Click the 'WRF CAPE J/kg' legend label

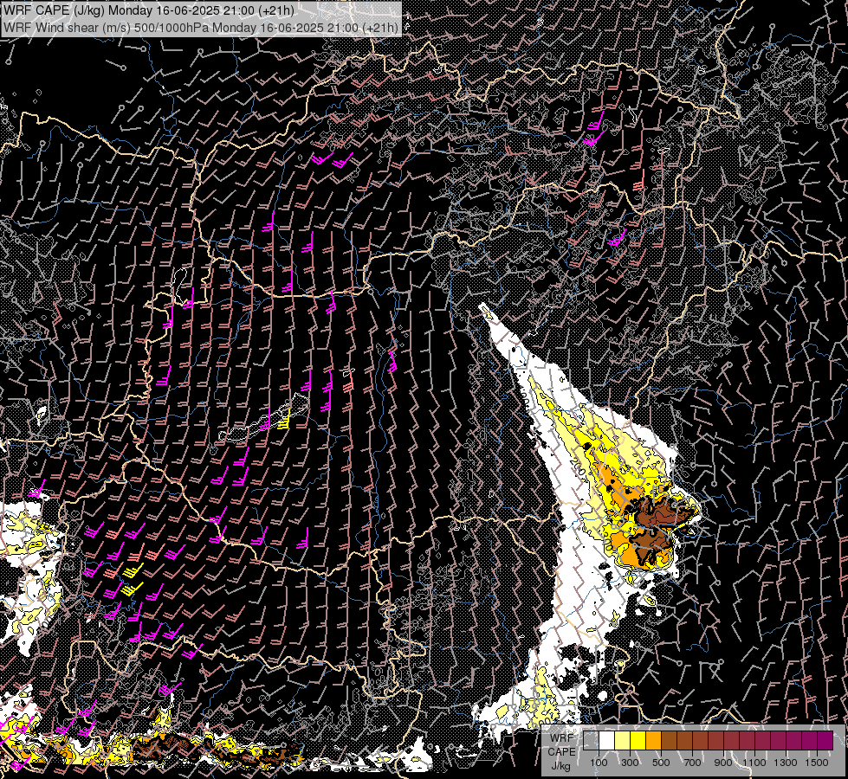coord(561,751)
